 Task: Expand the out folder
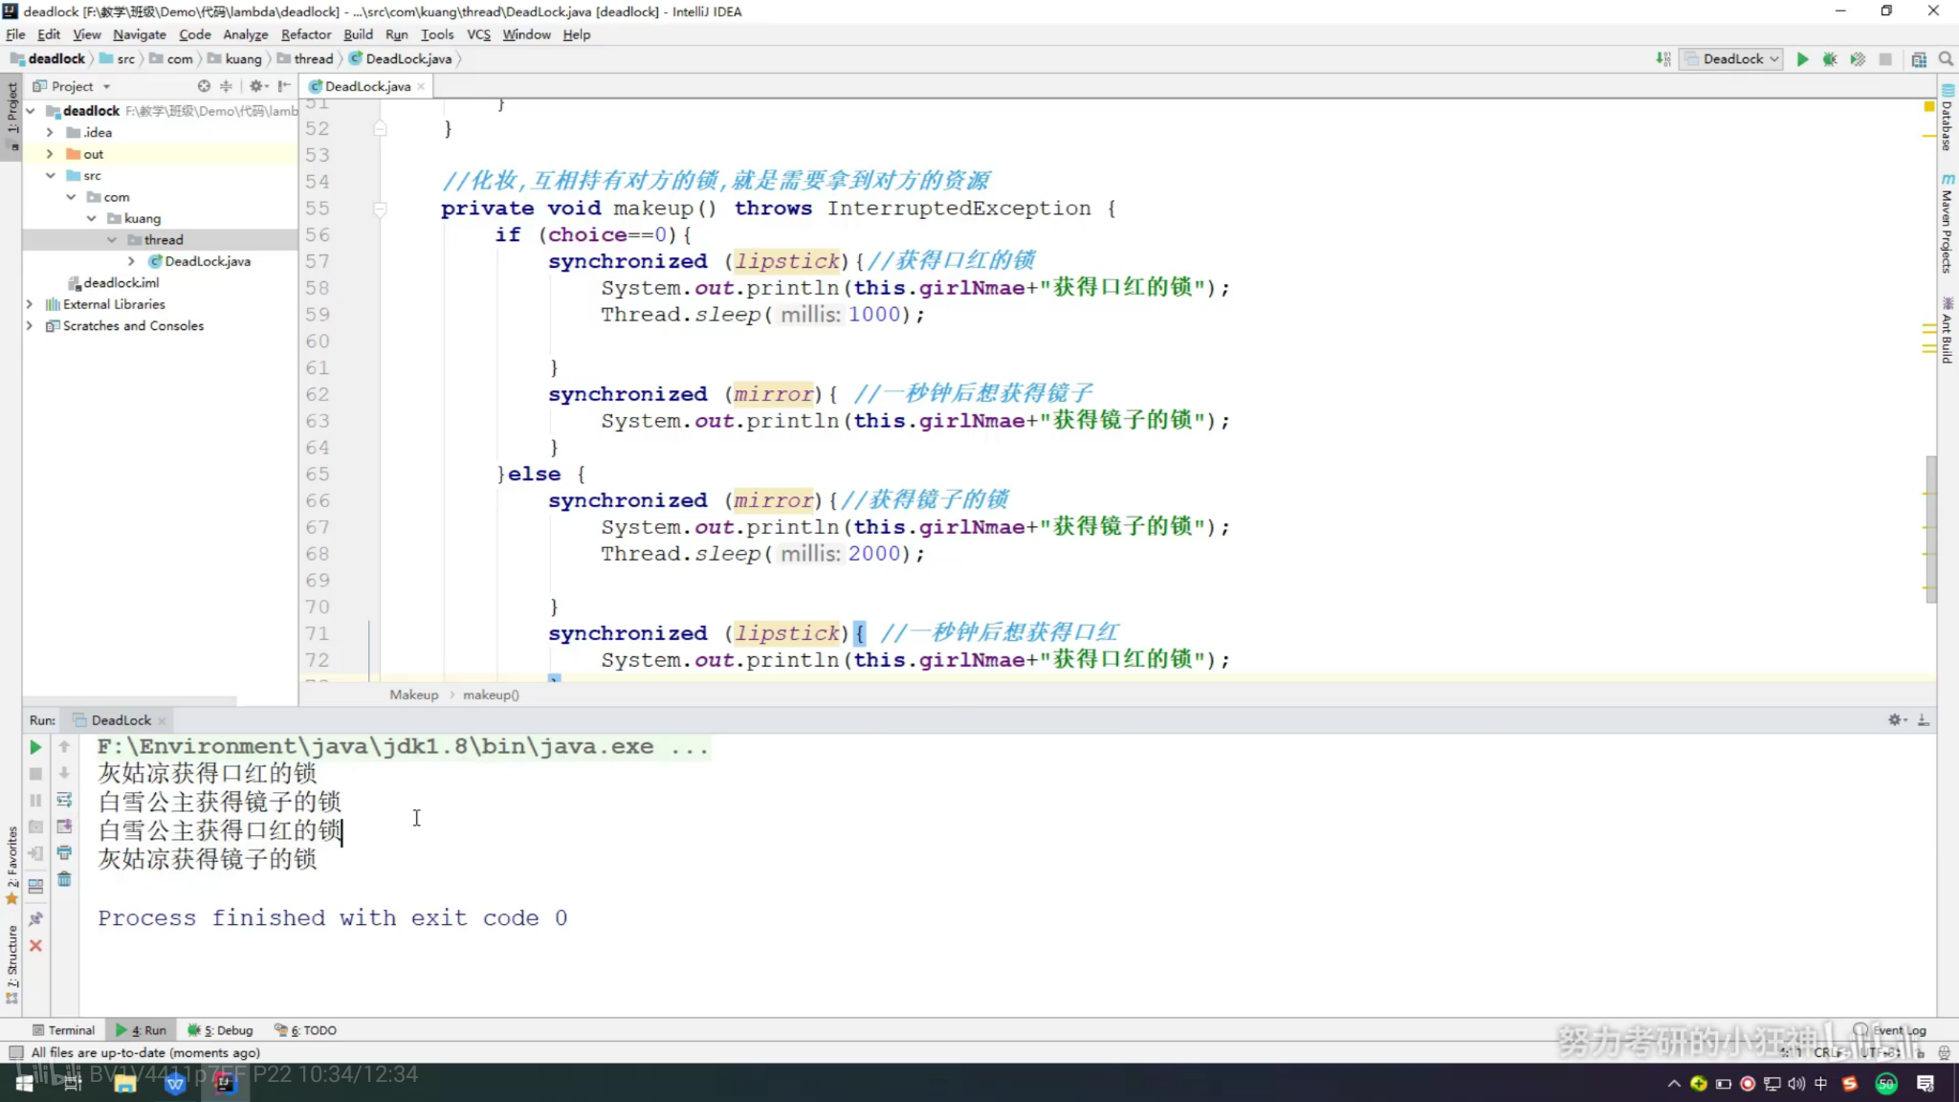click(50, 154)
